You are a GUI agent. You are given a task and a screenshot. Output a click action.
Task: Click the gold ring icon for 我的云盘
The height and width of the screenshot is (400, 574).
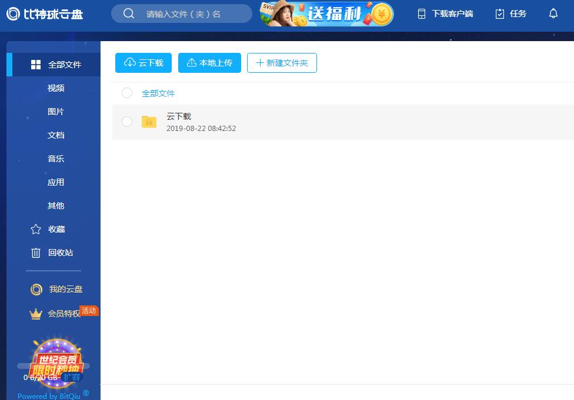click(36, 289)
